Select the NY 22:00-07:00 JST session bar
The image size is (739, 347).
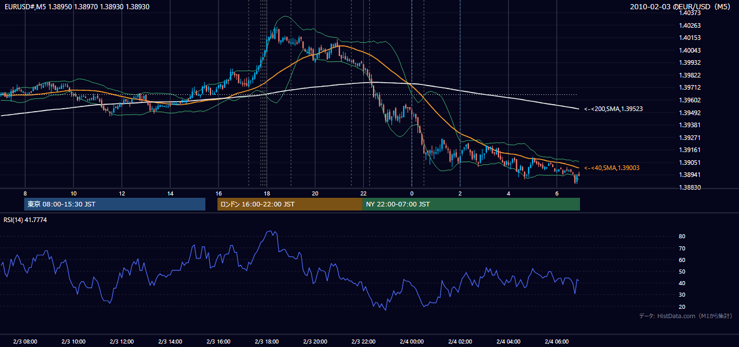471,204
